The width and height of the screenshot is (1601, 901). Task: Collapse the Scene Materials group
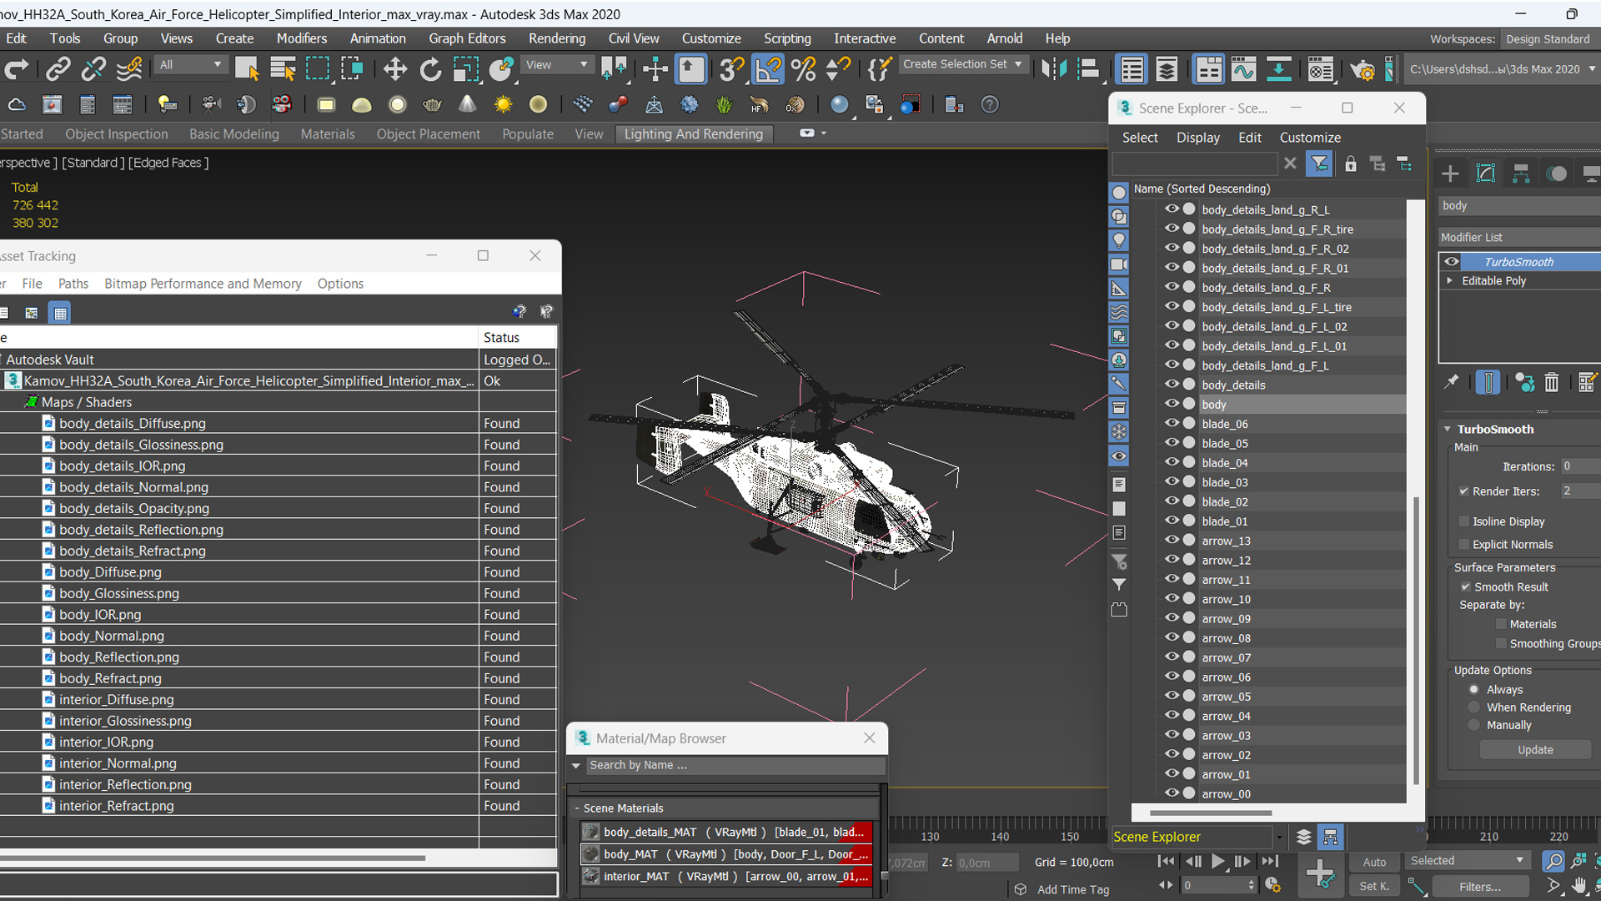pyautogui.click(x=576, y=808)
